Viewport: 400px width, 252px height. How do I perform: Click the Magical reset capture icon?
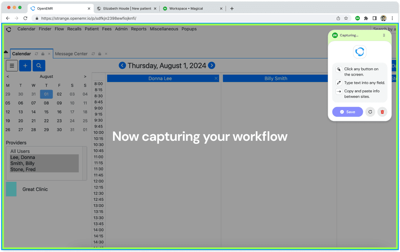coord(370,112)
